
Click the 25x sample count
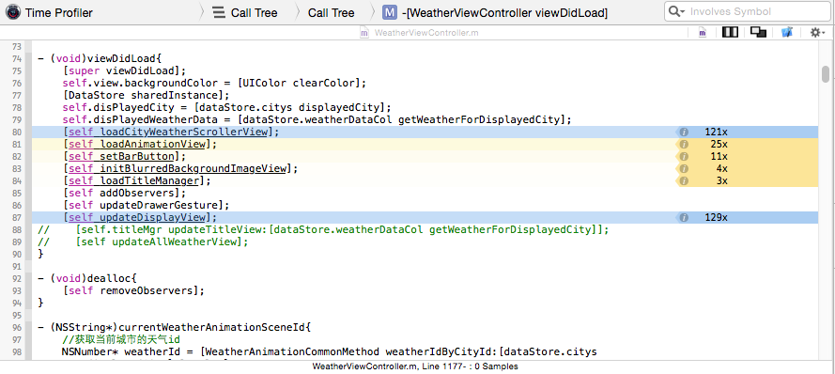[x=719, y=144]
